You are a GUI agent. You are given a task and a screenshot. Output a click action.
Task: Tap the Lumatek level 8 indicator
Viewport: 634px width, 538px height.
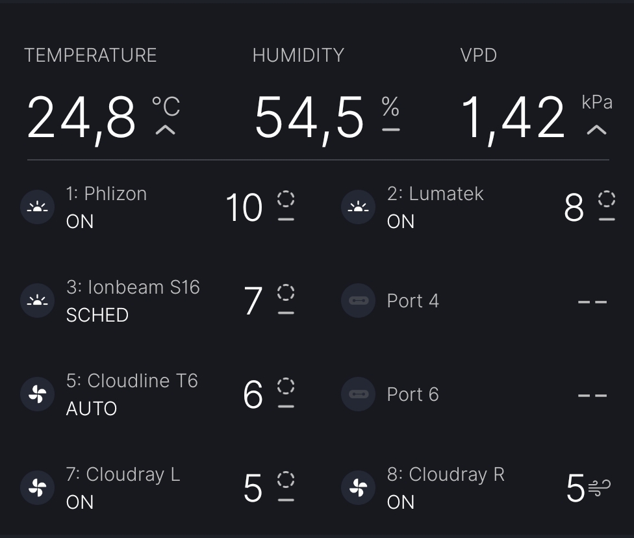click(574, 208)
